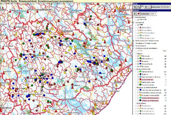
Task: Click the black square legend swatch
Action: 140,100
